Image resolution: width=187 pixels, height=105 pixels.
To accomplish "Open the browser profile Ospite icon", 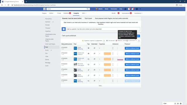I will point(177,5).
